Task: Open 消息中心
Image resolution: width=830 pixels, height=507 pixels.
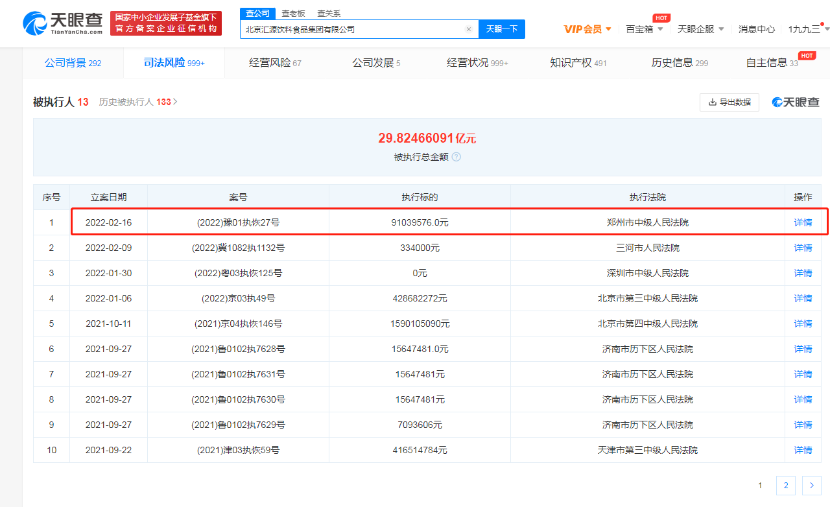Action: tap(757, 29)
